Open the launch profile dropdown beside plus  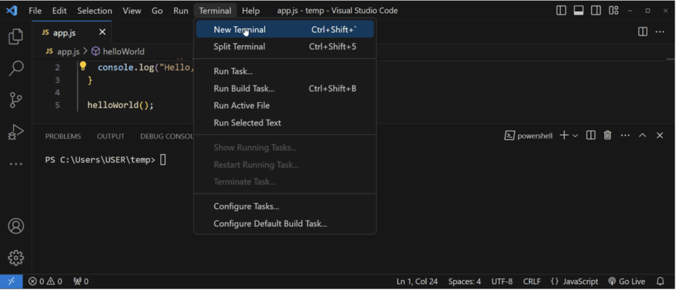(575, 136)
